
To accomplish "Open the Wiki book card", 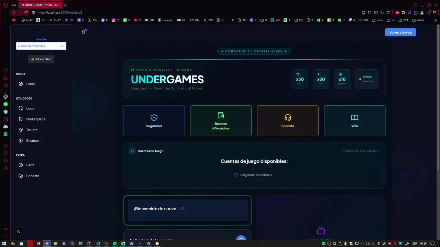I will pyautogui.click(x=355, y=121).
